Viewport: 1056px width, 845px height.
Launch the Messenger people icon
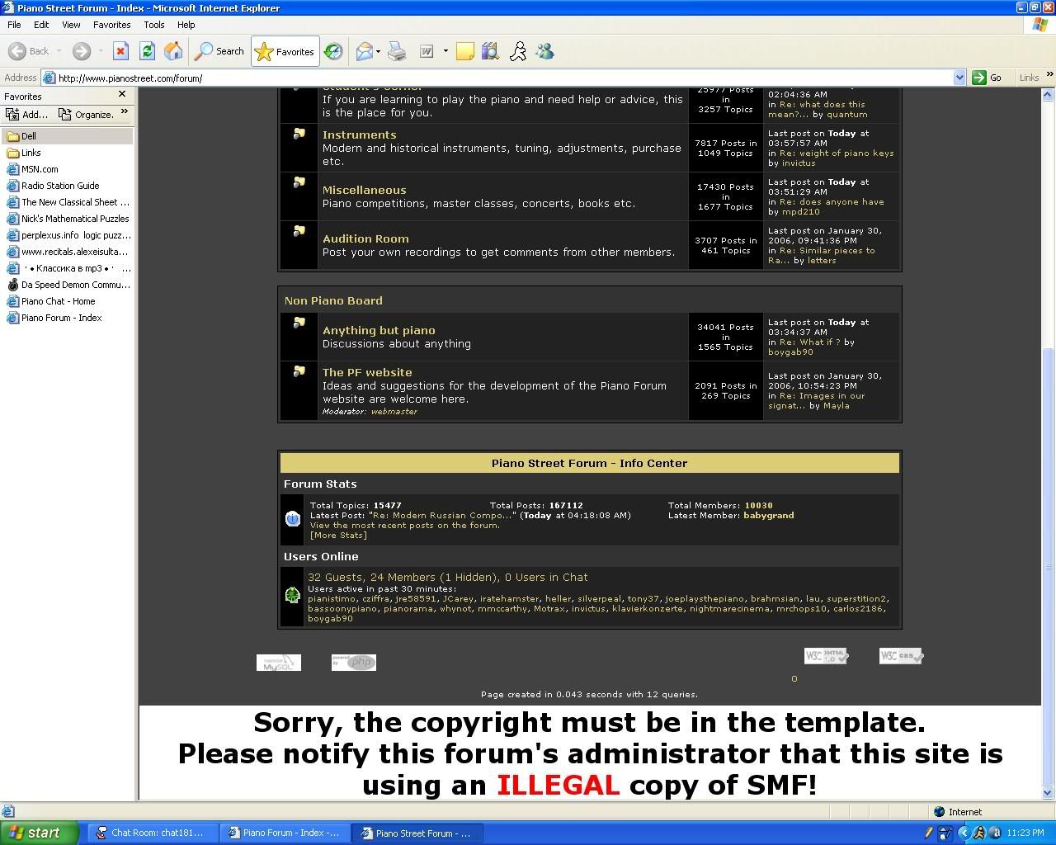coord(544,51)
